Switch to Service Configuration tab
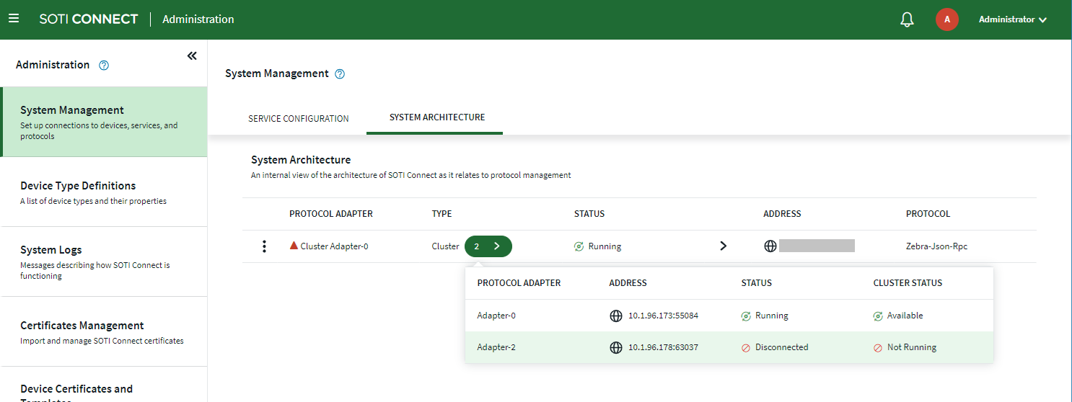The height and width of the screenshot is (402, 1072). 299,118
